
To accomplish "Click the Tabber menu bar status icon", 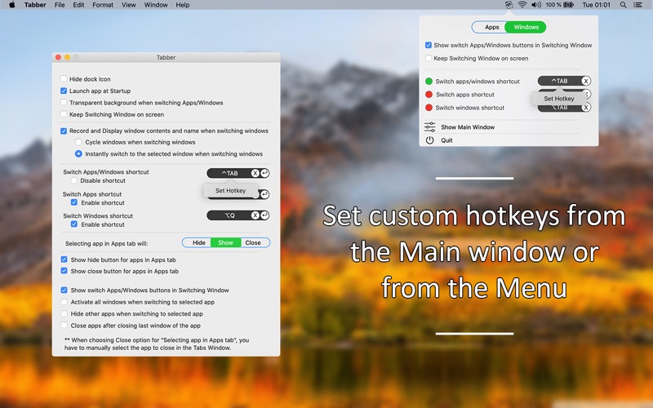I will [509, 5].
